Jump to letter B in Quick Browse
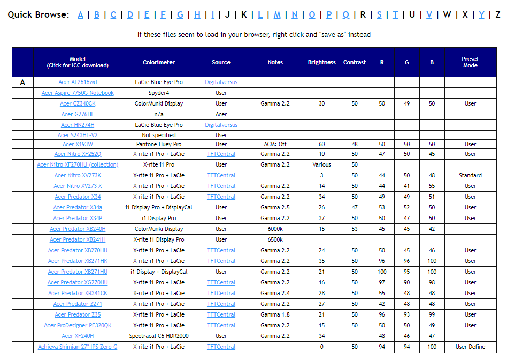 click(x=97, y=15)
